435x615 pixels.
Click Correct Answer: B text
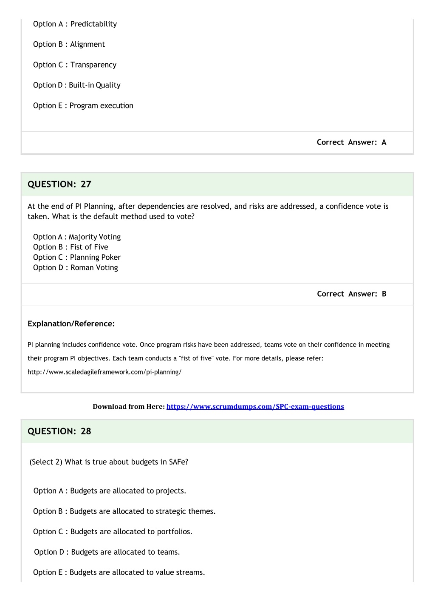click(352, 294)
